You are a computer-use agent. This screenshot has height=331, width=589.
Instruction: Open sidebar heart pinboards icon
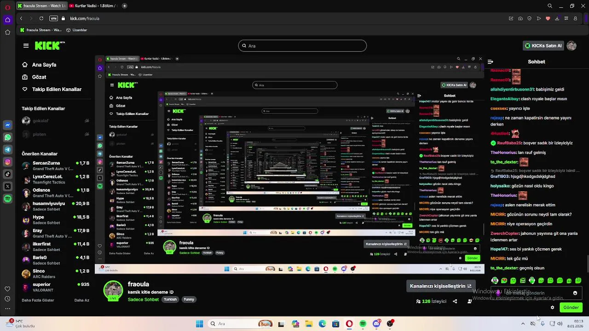click(x=7, y=289)
